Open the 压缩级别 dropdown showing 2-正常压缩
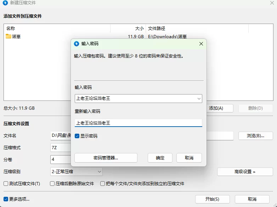Image resolution: width=277 pixels, height=207 pixels. click(x=76, y=172)
